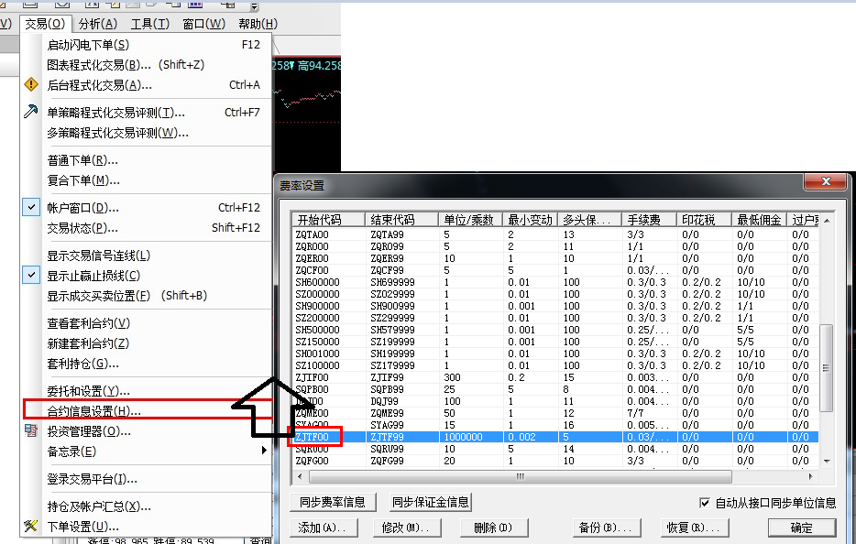Click the 投资管理器 icon
856x544 pixels.
coord(31,431)
